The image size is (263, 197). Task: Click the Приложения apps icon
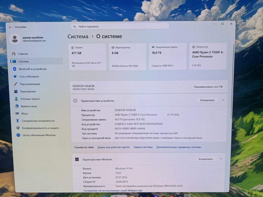(x=16, y=91)
